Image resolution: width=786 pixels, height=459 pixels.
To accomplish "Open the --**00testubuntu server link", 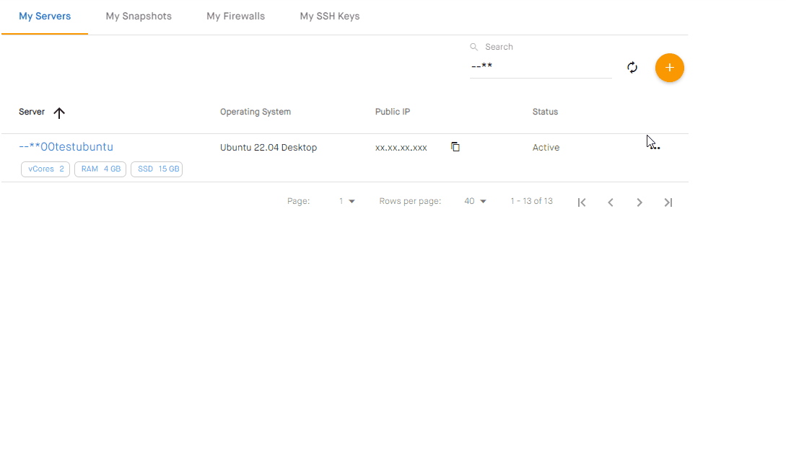I will (x=66, y=147).
